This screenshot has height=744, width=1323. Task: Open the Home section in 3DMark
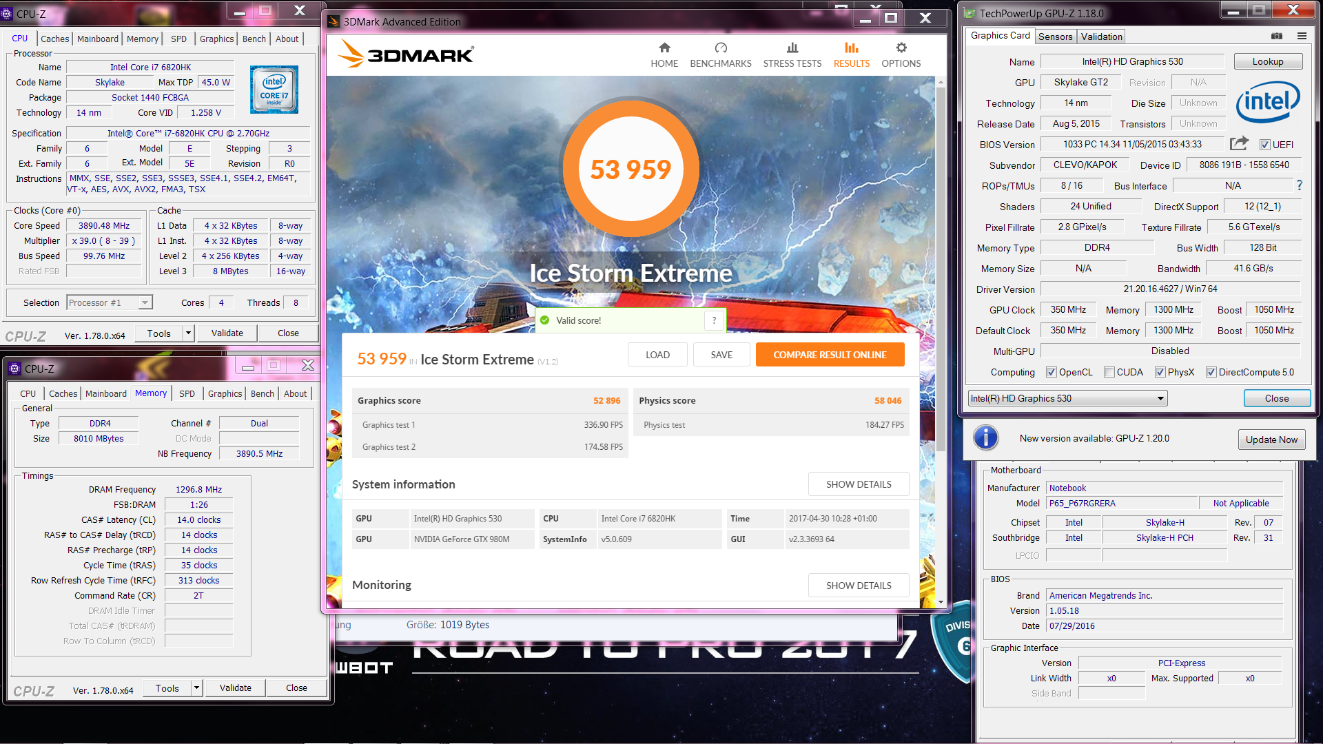[664, 55]
